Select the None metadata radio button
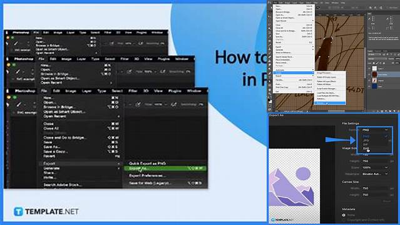Image resolution: width=400 pixels, height=225 pixels. coord(344,215)
